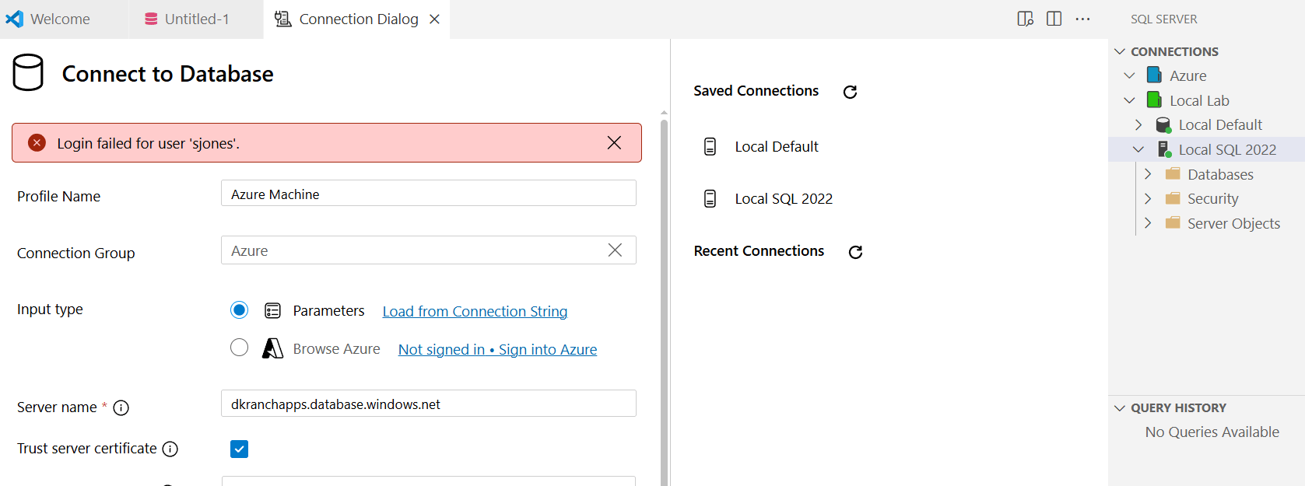This screenshot has height=486, width=1305.
Task: Dismiss the login failed error banner
Action: [x=614, y=143]
